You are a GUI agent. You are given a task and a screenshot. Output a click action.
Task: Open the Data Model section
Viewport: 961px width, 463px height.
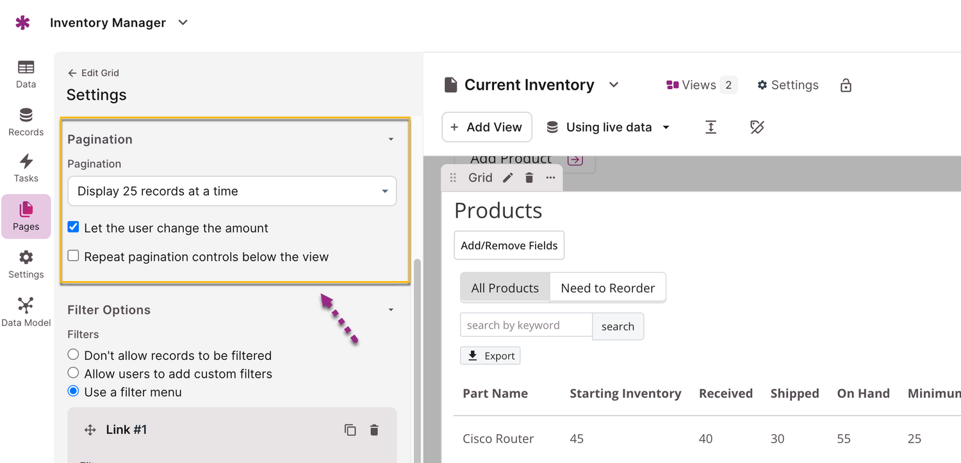point(26,311)
